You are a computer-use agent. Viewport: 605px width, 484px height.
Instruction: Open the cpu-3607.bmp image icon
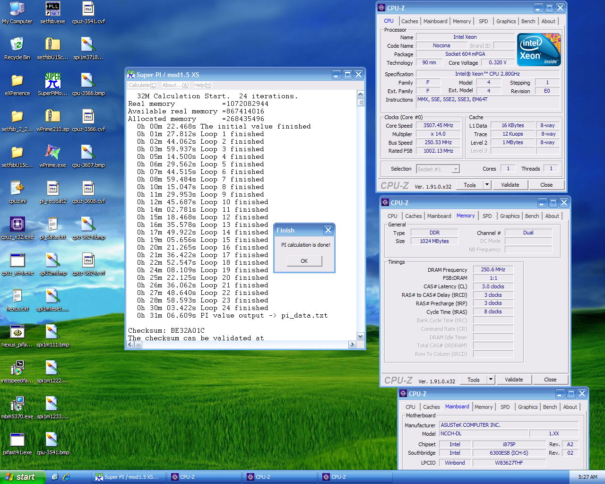click(x=88, y=156)
